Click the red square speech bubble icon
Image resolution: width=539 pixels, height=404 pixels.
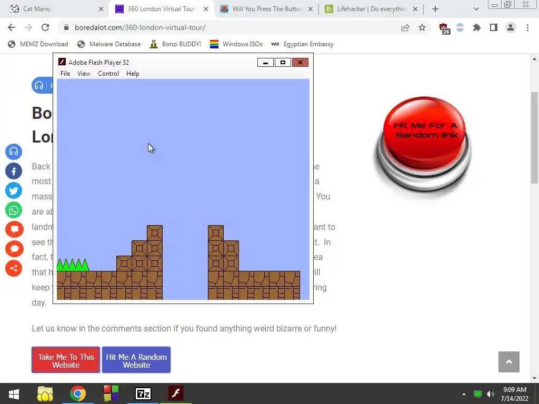14,229
